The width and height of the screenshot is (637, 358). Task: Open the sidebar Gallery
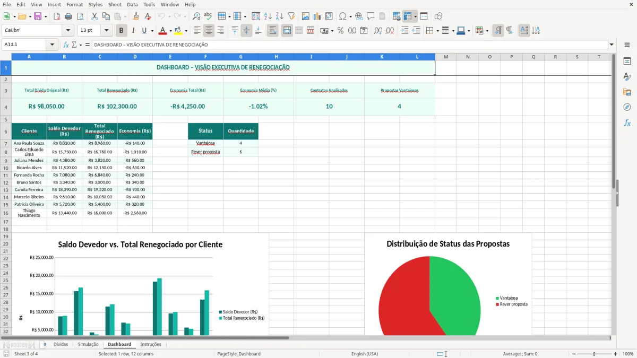627,92
